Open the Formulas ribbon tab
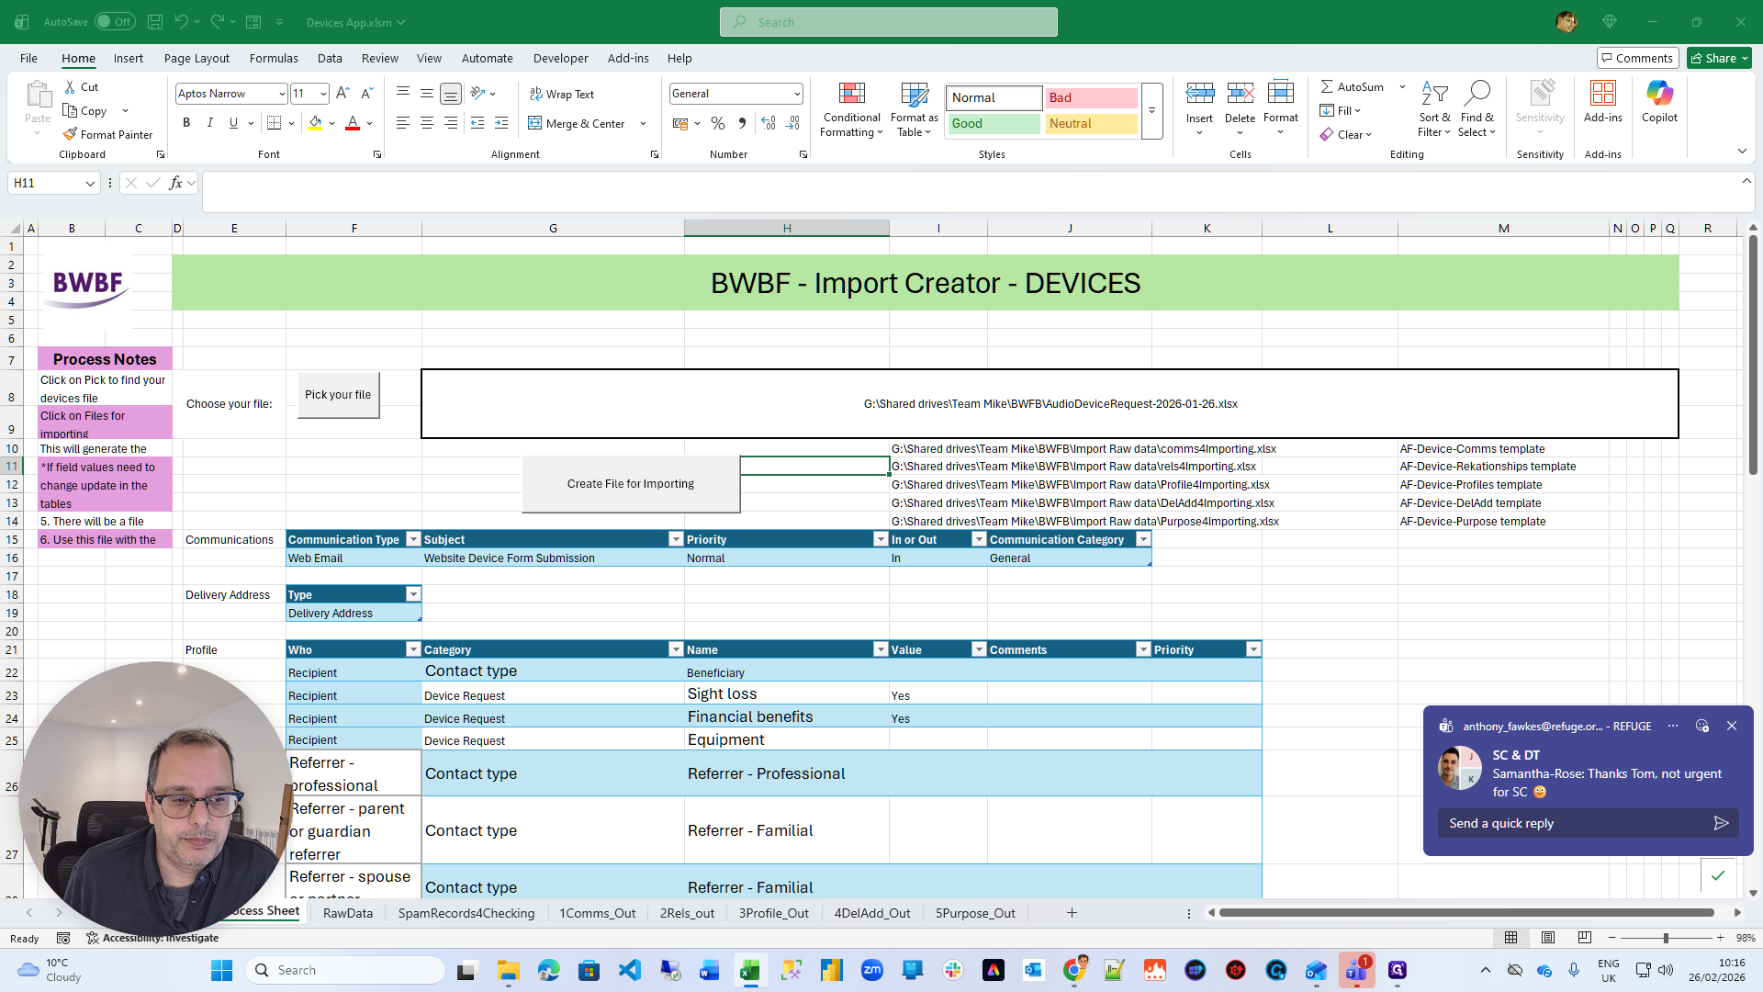 [x=274, y=58]
